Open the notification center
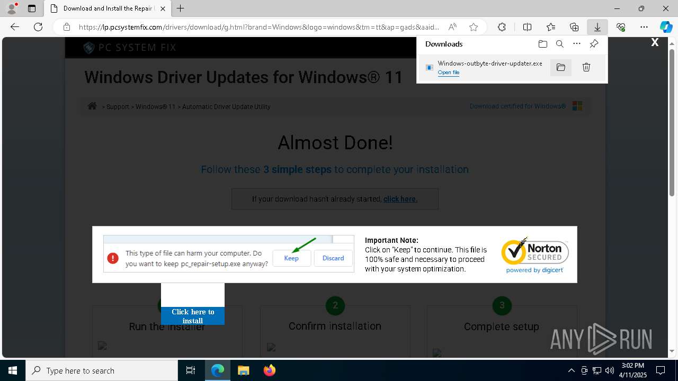The height and width of the screenshot is (381, 678). coord(661,370)
